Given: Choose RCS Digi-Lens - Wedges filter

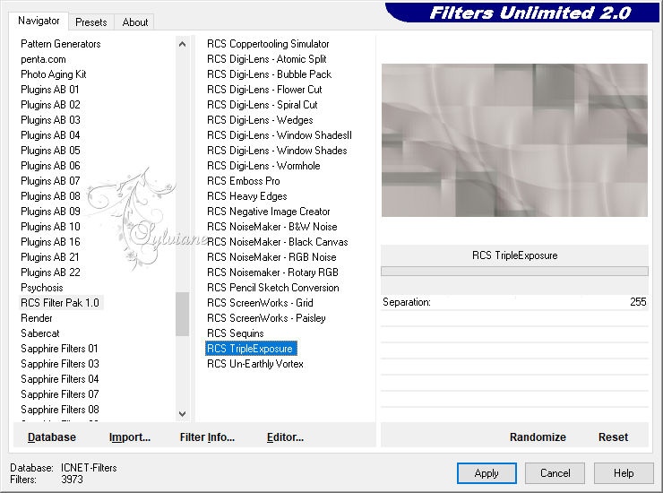Looking at the screenshot, I should pos(260,120).
